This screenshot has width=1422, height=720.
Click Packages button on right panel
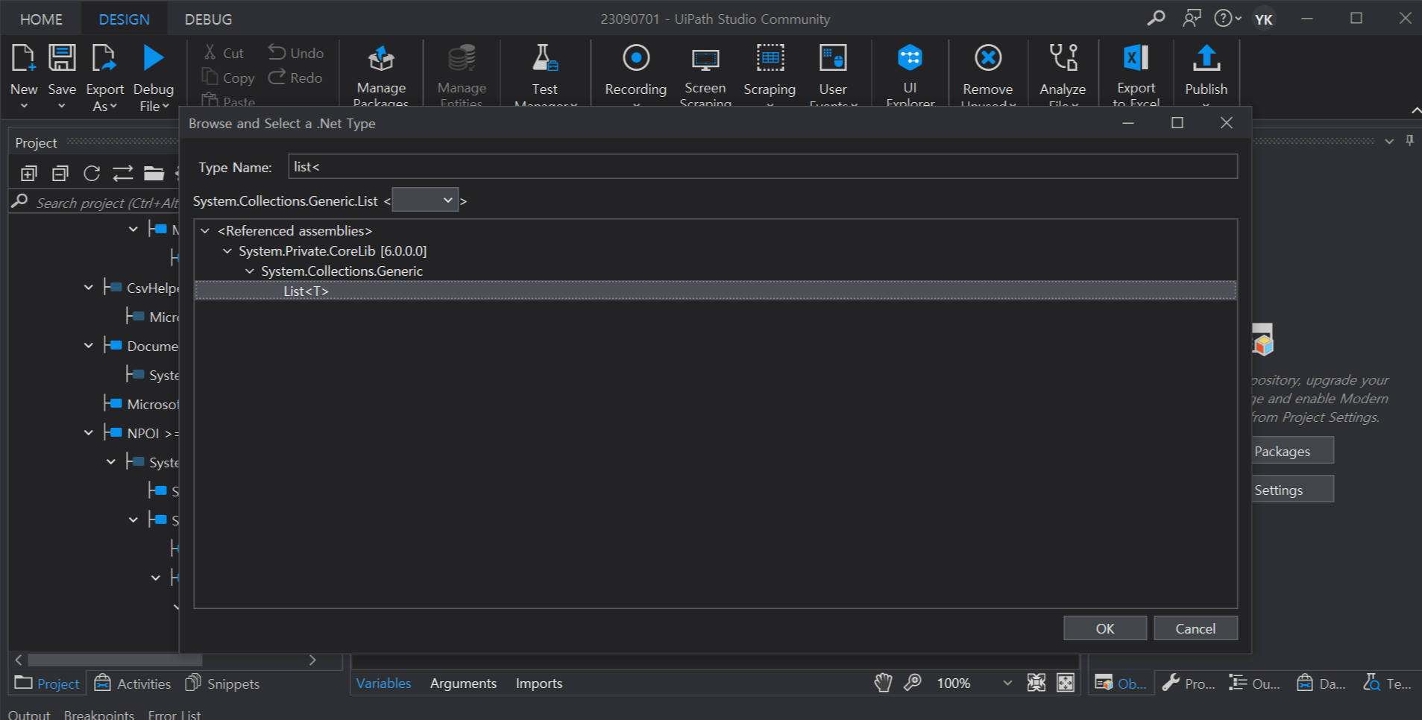click(1292, 451)
